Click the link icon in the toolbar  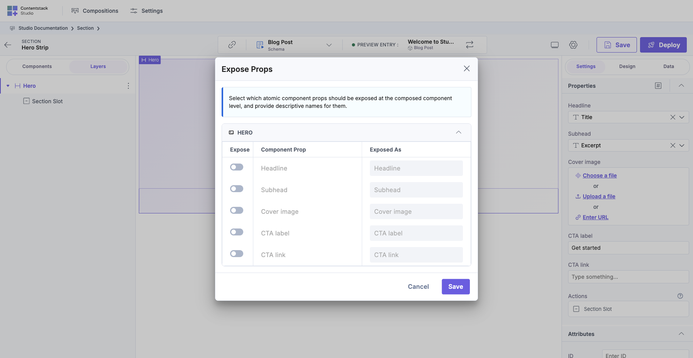coord(232,45)
